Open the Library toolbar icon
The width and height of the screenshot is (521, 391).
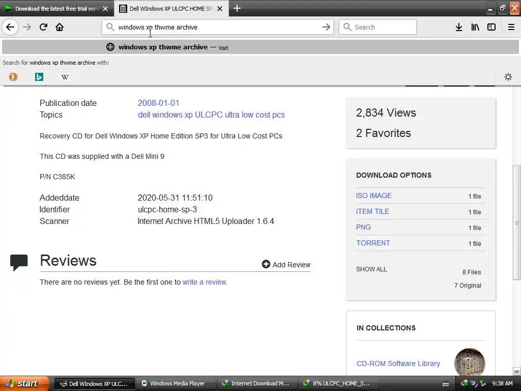pyautogui.click(x=475, y=27)
